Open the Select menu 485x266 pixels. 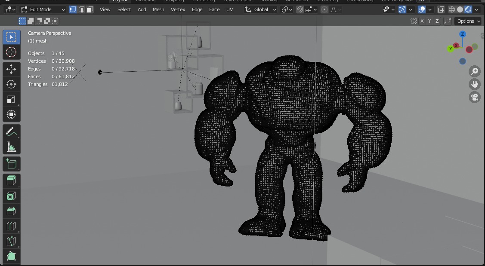click(124, 9)
